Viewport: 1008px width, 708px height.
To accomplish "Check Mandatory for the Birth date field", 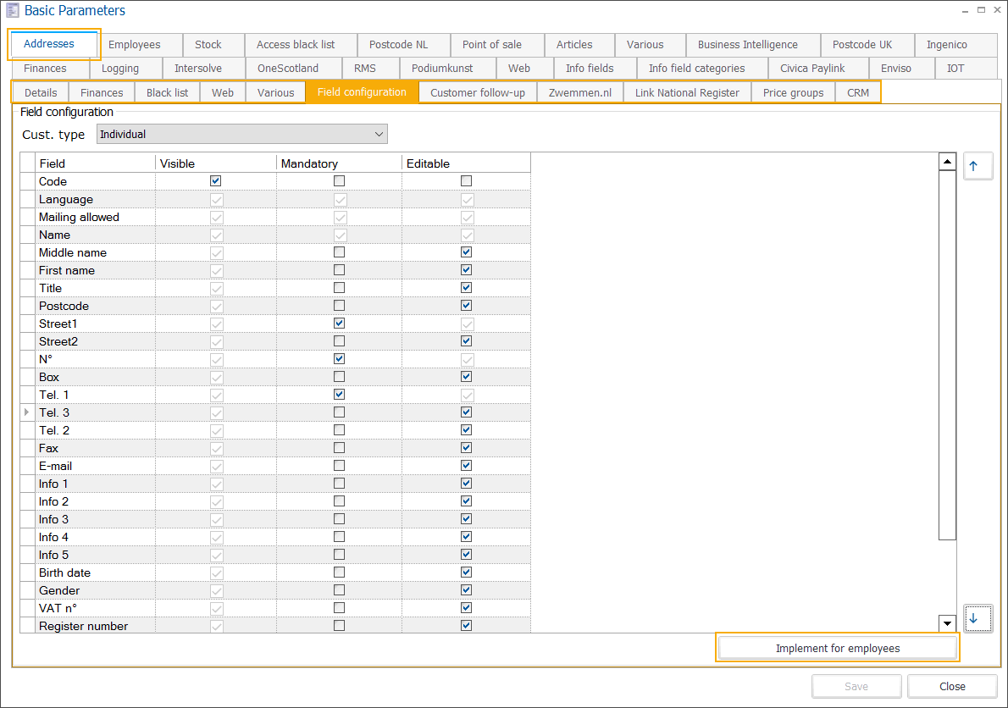I will click(x=339, y=572).
